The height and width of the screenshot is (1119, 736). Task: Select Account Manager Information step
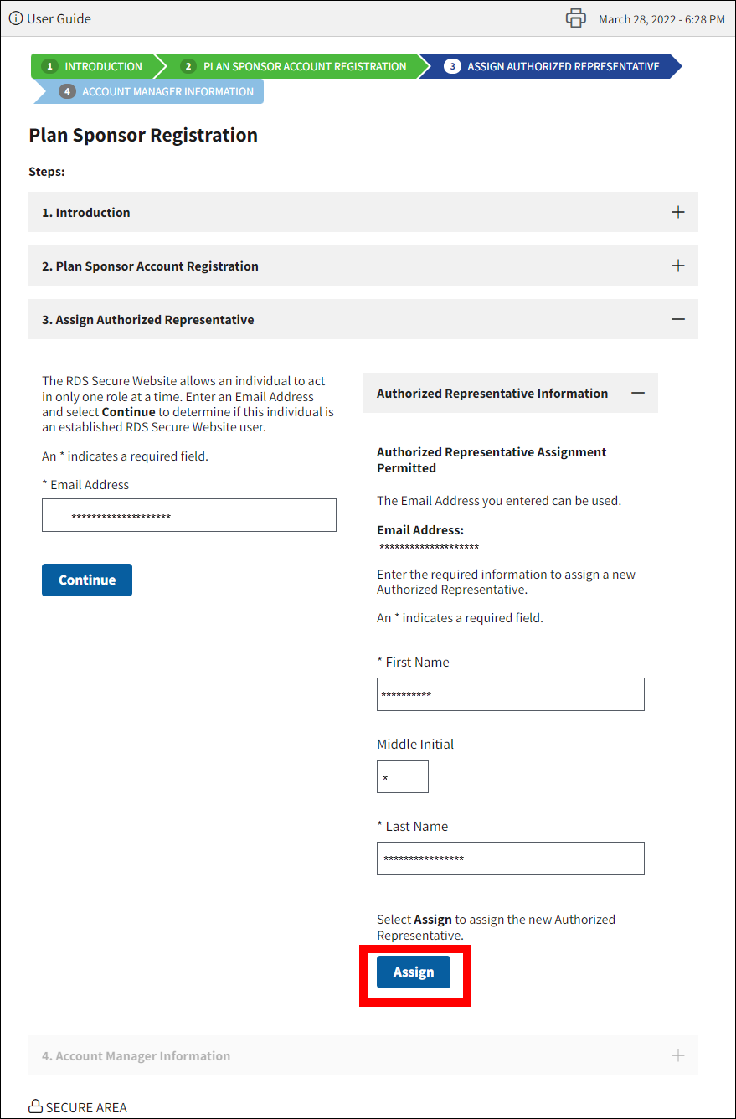pos(157,91)
